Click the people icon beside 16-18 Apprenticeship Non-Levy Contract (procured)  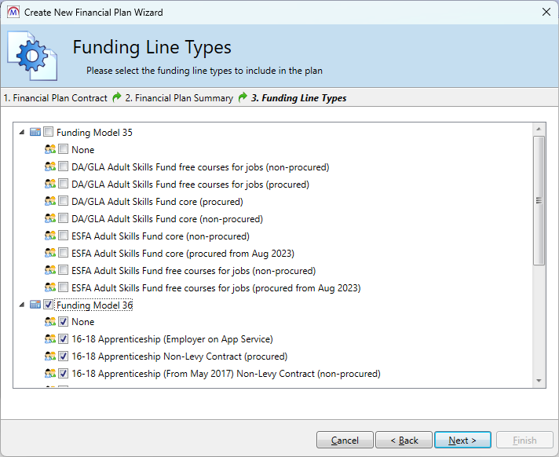click(x=50, y=356)
